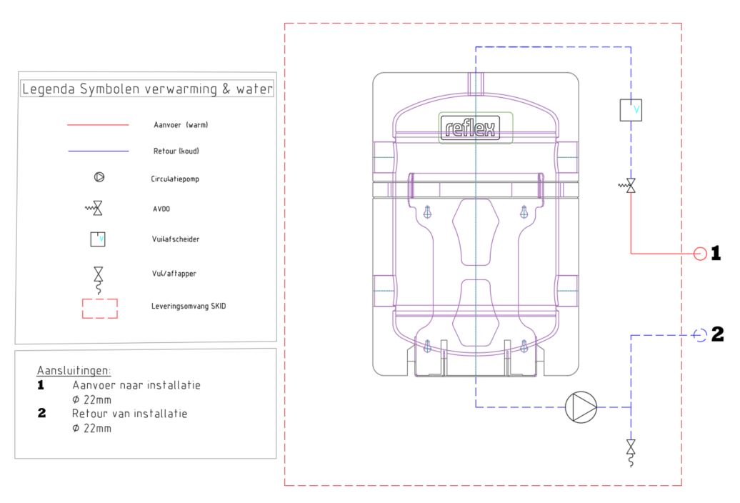
Task: Click the upper-left keyhole mounting slot on the vessel
Action: click(428, 212)
